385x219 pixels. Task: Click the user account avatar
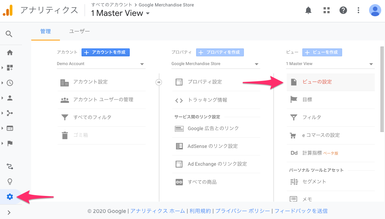pyautogui.click(x=375, y=10)
